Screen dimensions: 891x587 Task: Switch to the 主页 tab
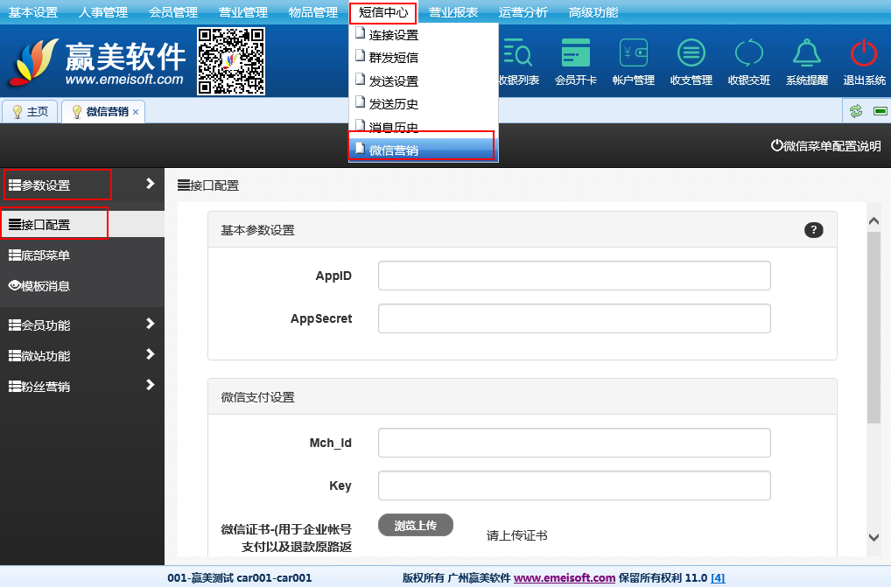pos(31,112)
